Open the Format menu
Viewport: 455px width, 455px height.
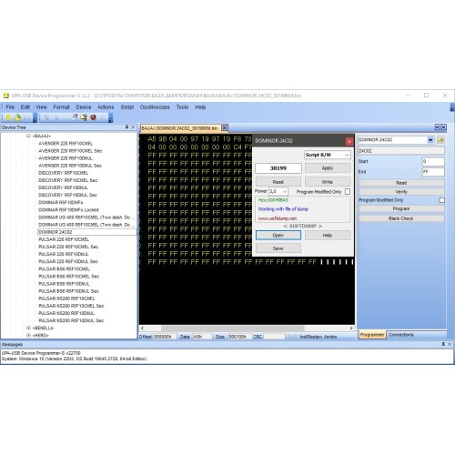point(61,107)
